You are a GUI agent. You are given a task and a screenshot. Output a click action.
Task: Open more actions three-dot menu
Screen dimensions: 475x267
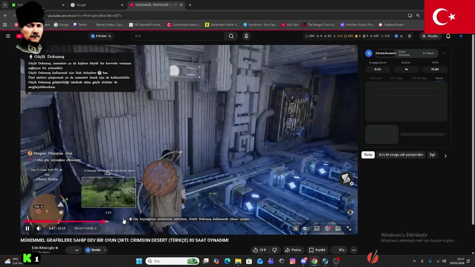click(x=354, y=250)
